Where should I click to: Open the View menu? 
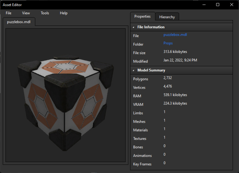point(26,13)
